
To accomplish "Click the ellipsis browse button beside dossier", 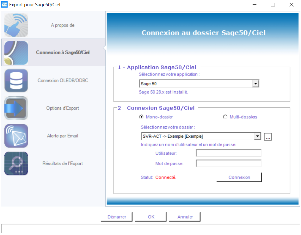I will pyautogui.click(x=268, y=137).
